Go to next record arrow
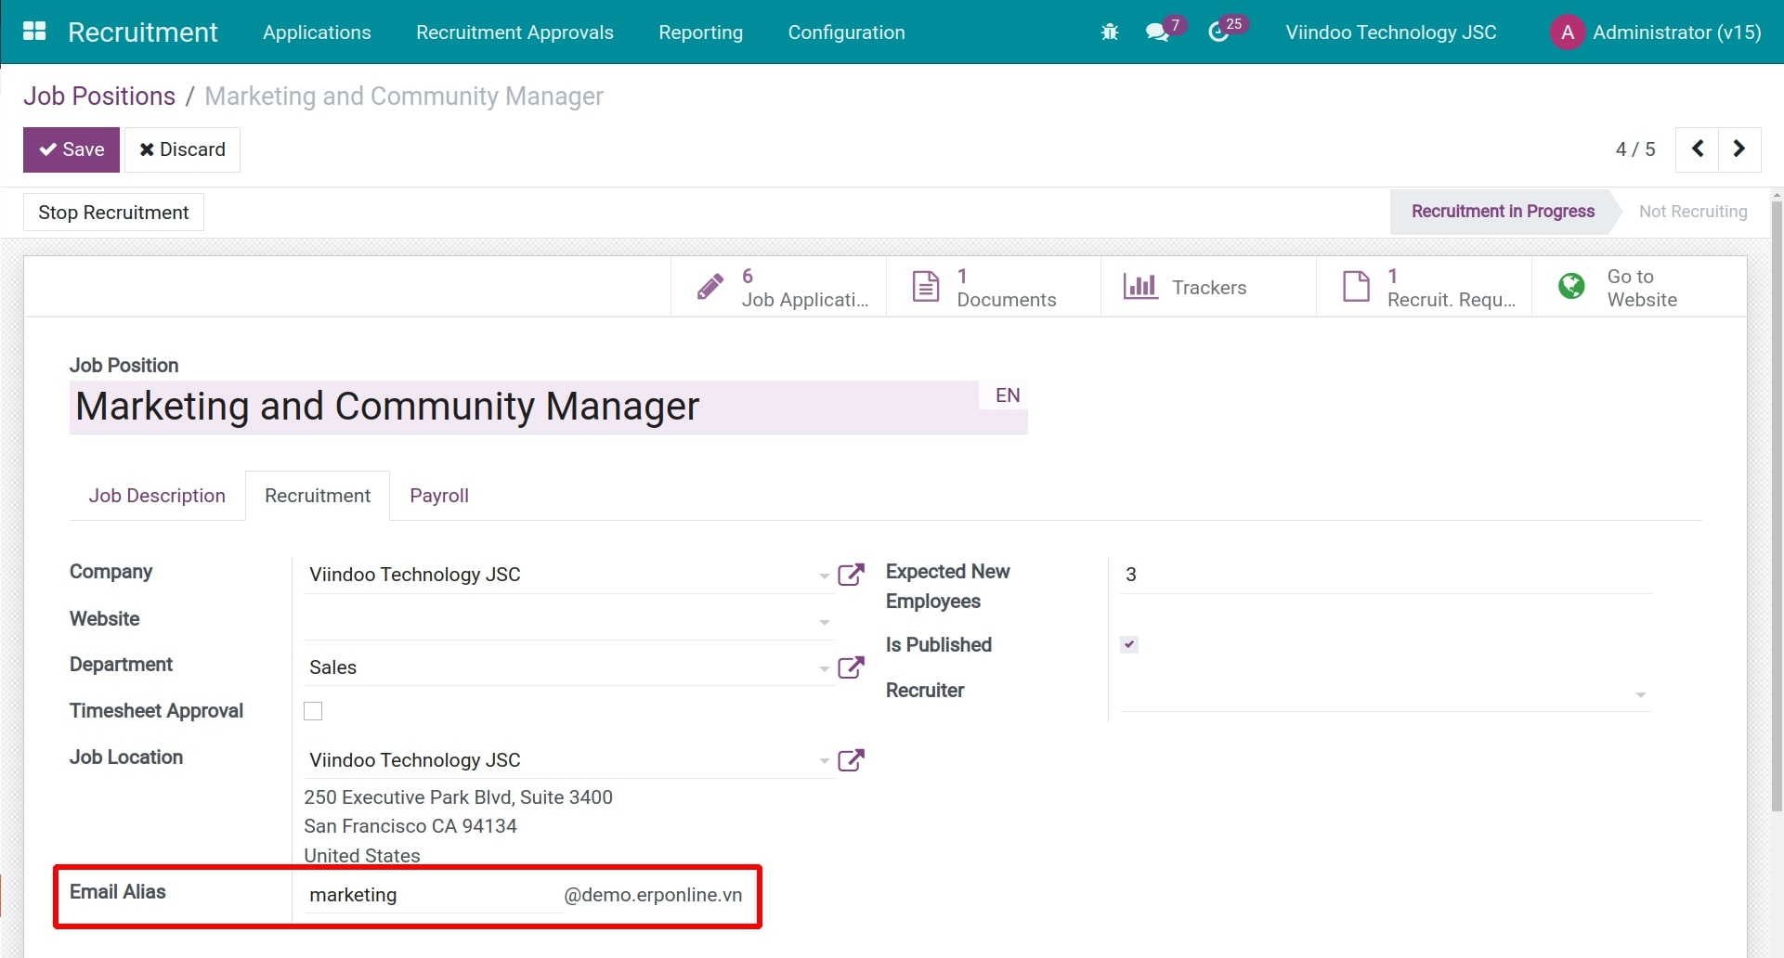 coord(1738,149)
